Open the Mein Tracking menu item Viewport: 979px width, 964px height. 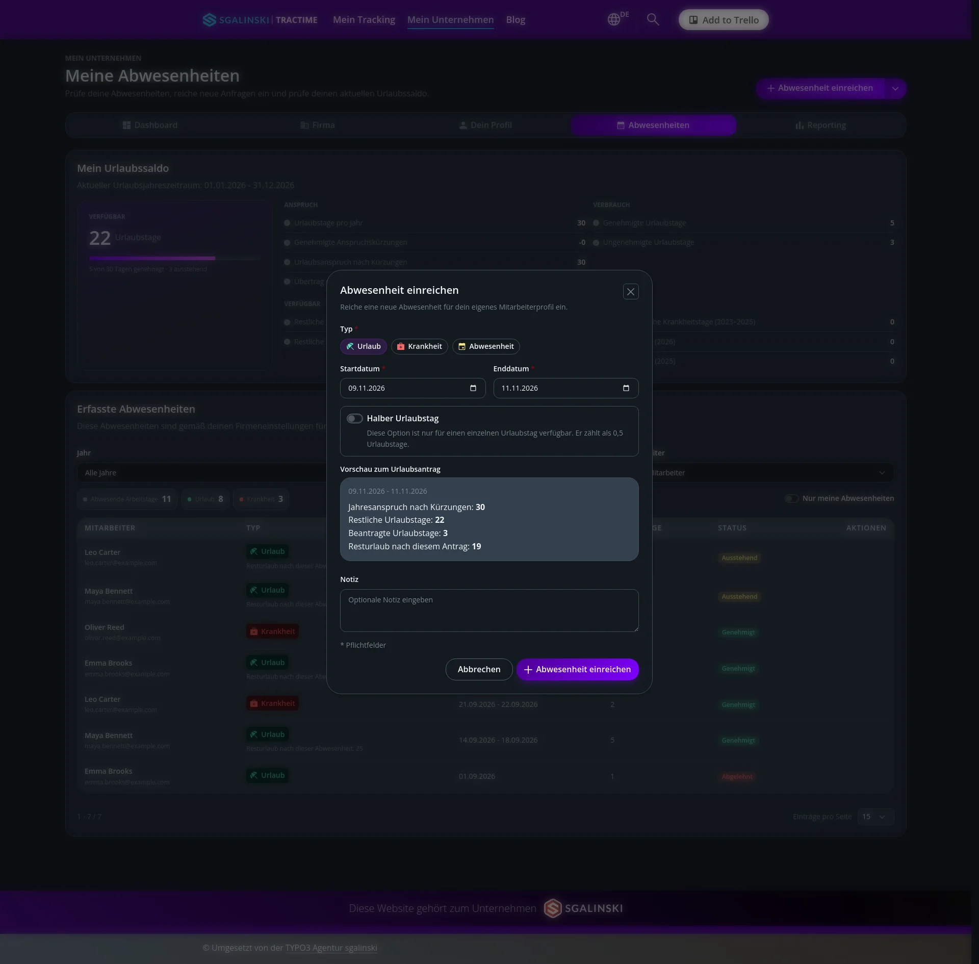tap(364, 20)
